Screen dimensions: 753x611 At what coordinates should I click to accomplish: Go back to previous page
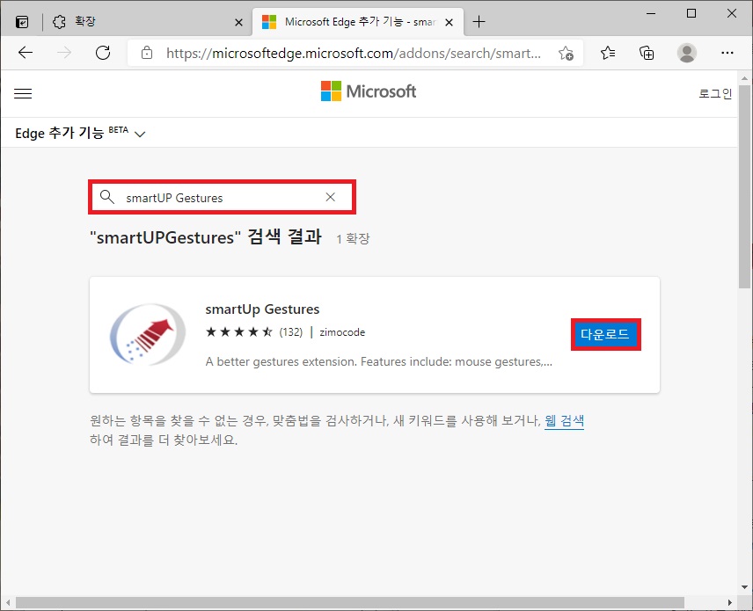point(26,53)
